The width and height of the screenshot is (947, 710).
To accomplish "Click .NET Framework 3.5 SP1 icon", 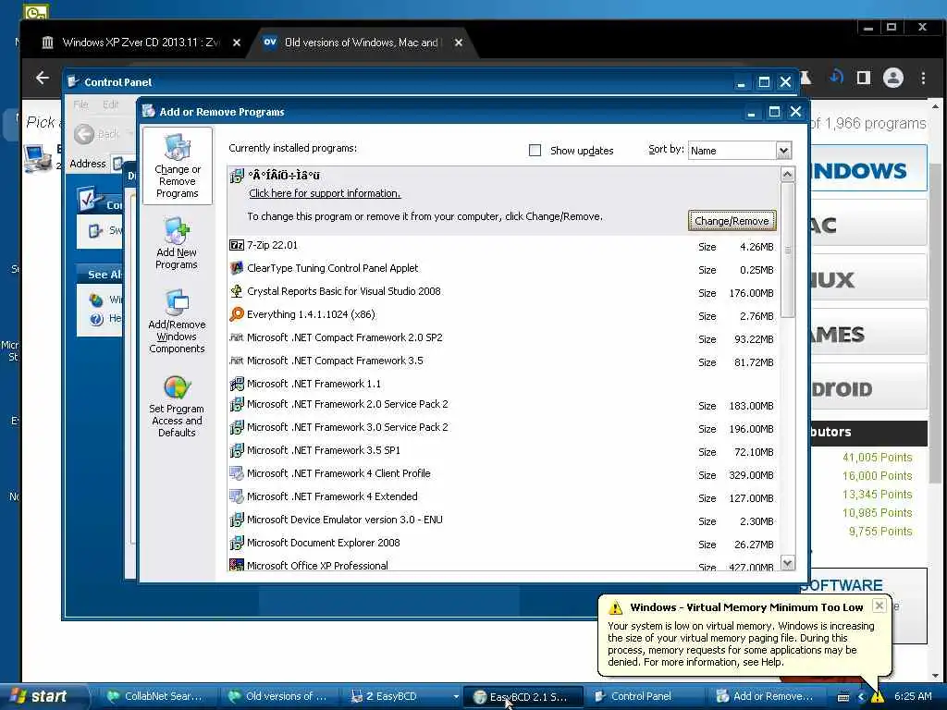I will (x=237, y=450).
